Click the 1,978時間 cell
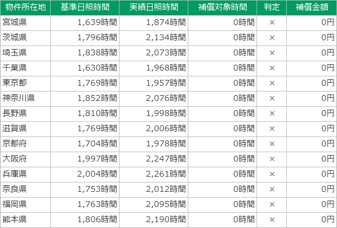337x228 pixels. [x=154, y=144]
